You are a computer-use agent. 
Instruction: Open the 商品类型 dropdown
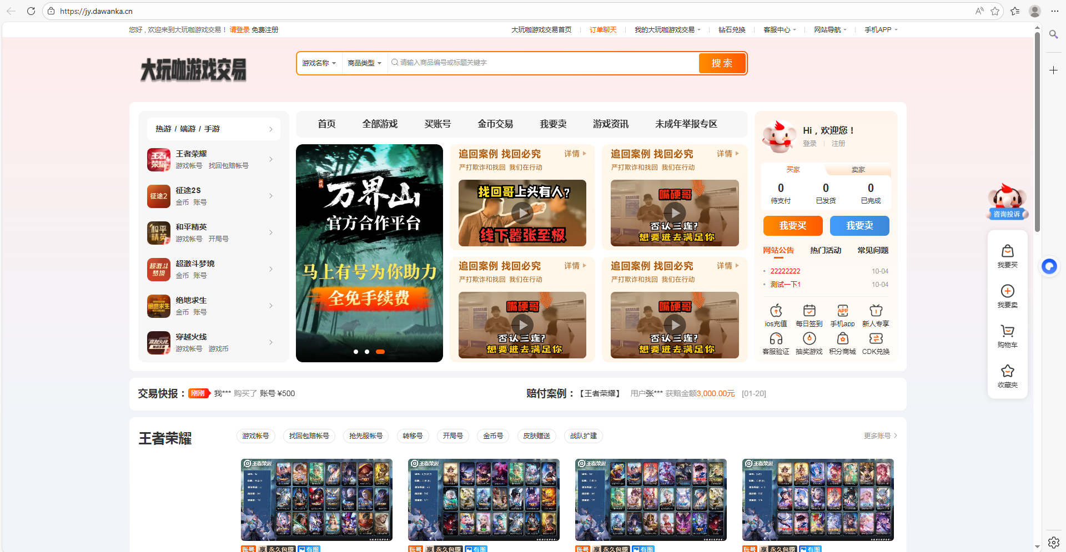[363, 63]
